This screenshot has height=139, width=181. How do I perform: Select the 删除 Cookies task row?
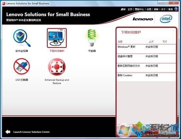pyautogui.click(x=146, y=77)
